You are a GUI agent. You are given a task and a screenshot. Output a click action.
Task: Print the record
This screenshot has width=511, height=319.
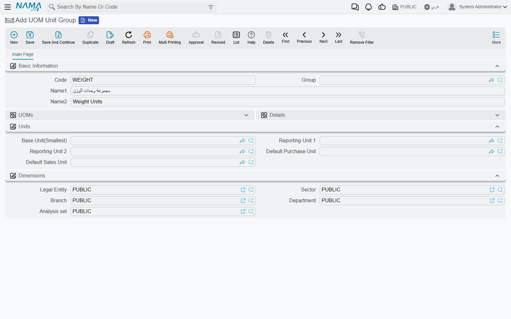tap(147, 38)
